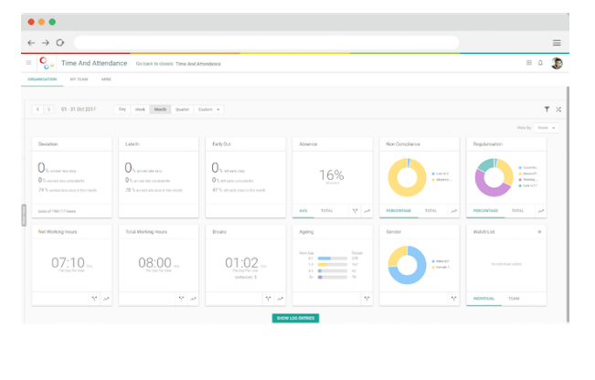Click the browser reload icon
This screenshot has height=380, width=595.
pyautogui.click(x=60, y=43)
